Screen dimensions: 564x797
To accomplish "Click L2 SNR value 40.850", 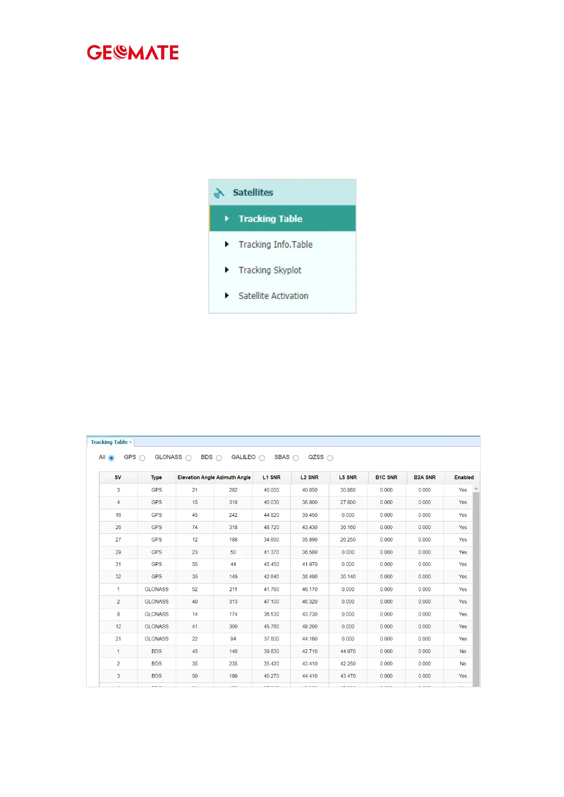I will [x=310, y=490].
